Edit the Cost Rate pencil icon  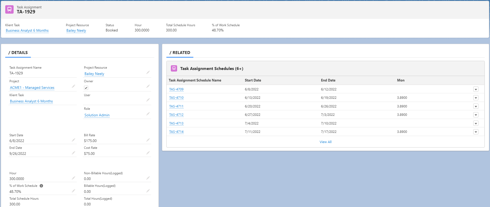(x=148, y=153)
